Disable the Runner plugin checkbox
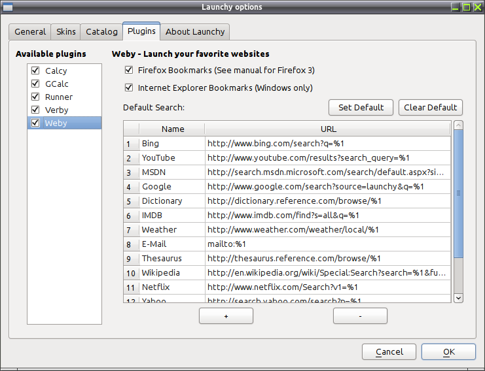 click(35, 97)
